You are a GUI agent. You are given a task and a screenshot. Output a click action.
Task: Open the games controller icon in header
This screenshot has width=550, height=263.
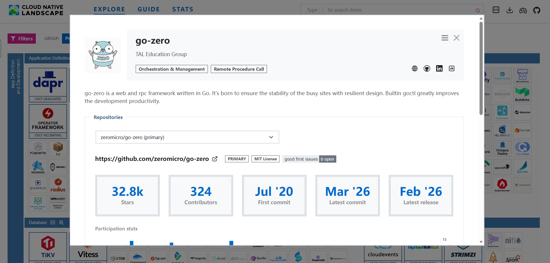(523, 10)
